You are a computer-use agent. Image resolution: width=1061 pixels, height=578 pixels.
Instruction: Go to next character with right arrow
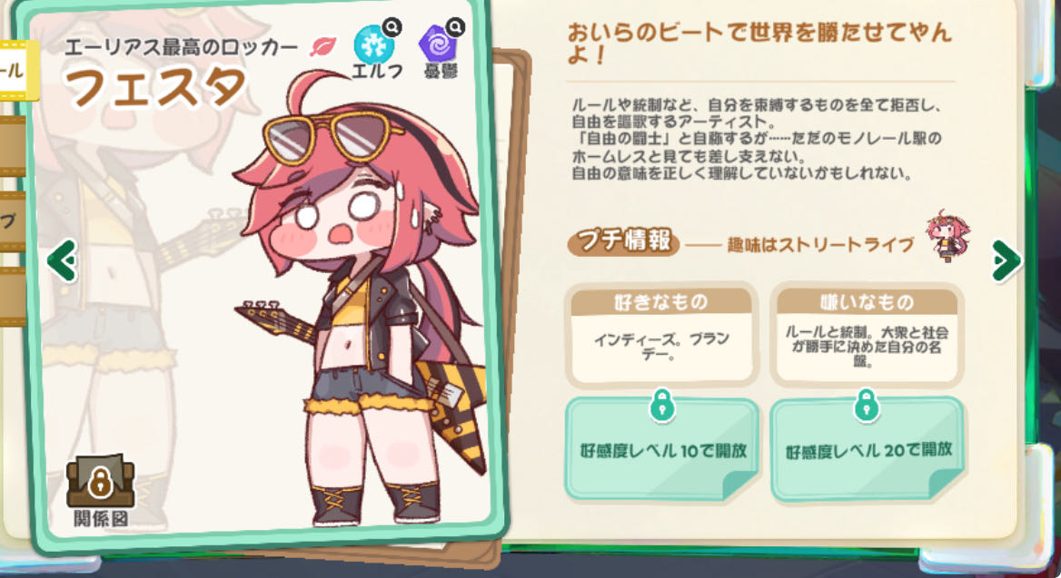point(1006,260)
